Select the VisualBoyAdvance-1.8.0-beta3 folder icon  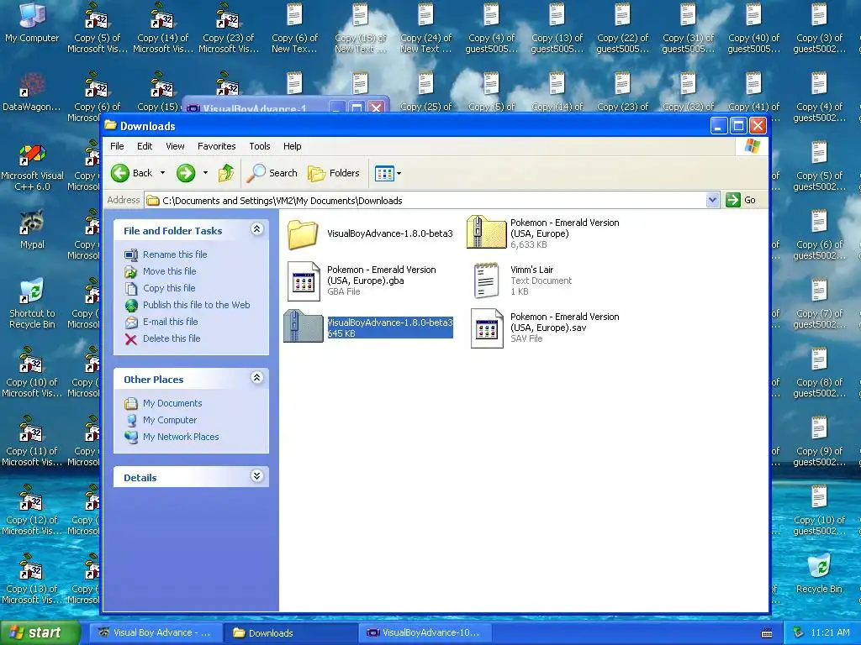click(x=303, y=233)
